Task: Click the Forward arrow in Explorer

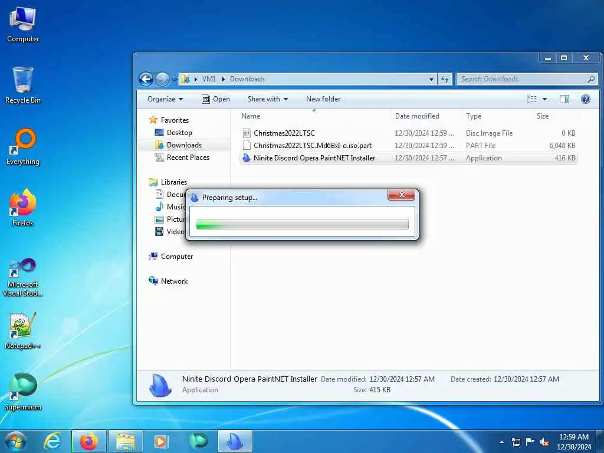Action: [162, 80]
